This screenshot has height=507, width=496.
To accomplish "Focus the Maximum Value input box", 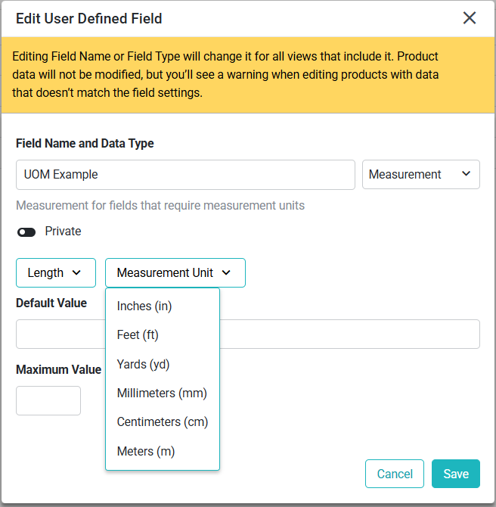I will pos(48,400).
